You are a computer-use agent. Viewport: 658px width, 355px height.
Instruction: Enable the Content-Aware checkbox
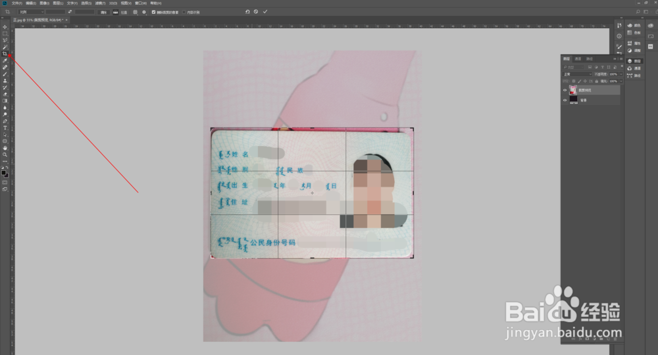pyautogui.click(x=184, y=12)
